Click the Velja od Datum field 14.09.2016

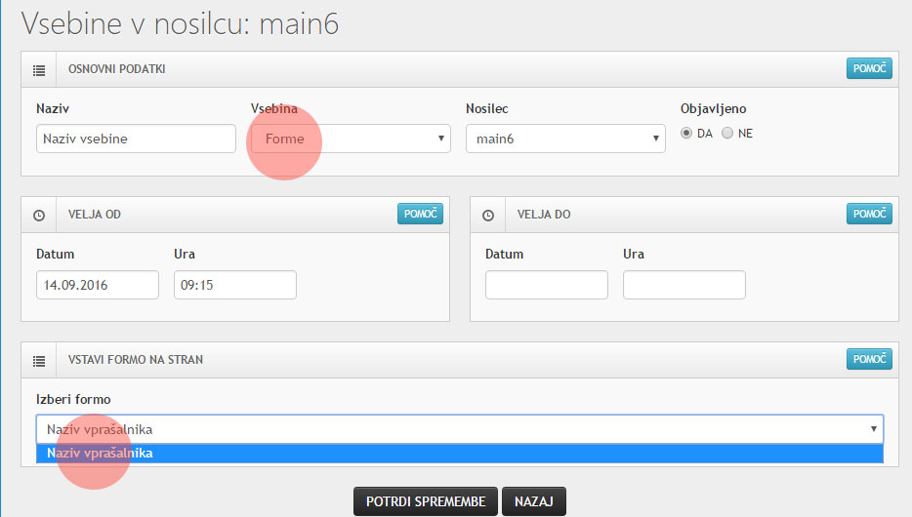click(x=97, y=285)
